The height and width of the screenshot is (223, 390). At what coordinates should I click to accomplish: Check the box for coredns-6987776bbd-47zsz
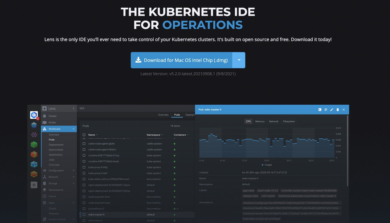pos(84,155)
